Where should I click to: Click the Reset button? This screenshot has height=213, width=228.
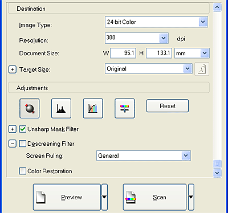coord(168,106)
